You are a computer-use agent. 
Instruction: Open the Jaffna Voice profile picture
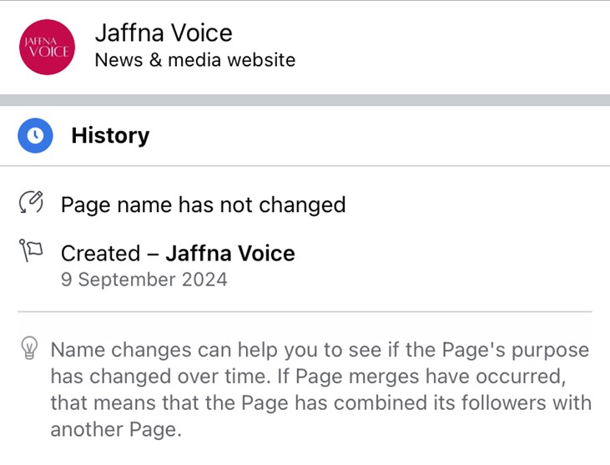[47, 47]
